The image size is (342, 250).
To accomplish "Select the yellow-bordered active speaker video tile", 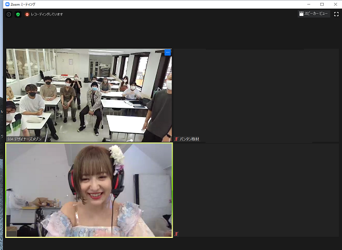I will pos(88,189).
